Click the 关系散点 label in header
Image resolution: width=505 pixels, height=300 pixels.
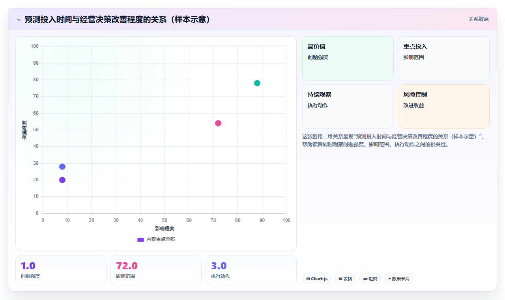479,19
